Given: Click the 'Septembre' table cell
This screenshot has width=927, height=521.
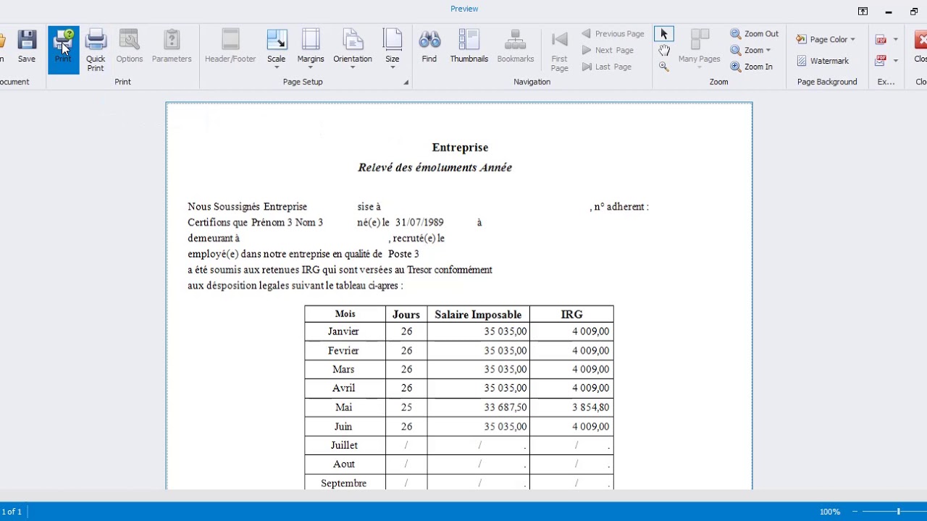Looking at the screenshot, I should 344,483.
